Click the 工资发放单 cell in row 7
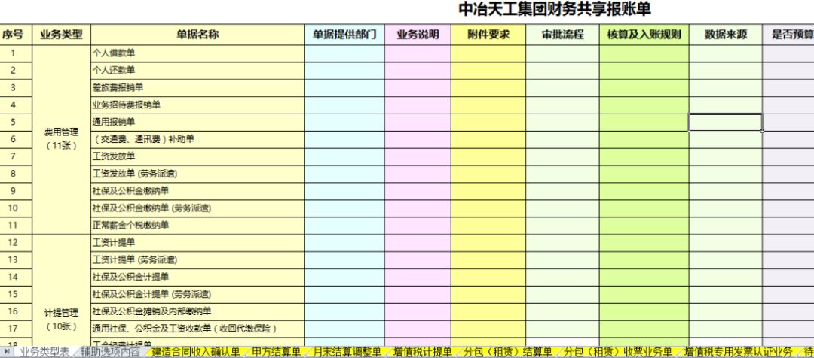The width and height of the screenshot is (814, 358). [x=197, y=156]
